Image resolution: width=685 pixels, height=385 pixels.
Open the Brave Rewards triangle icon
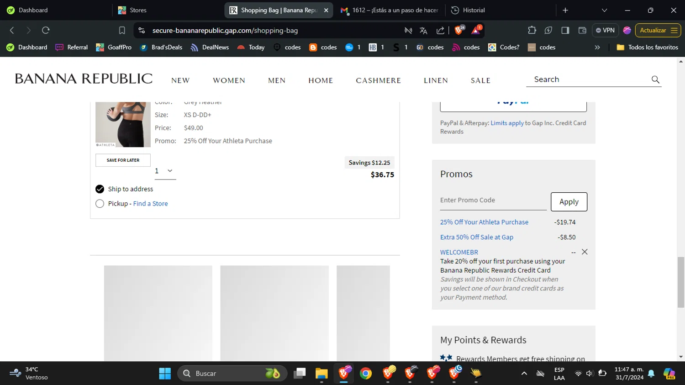click(476, 30)
